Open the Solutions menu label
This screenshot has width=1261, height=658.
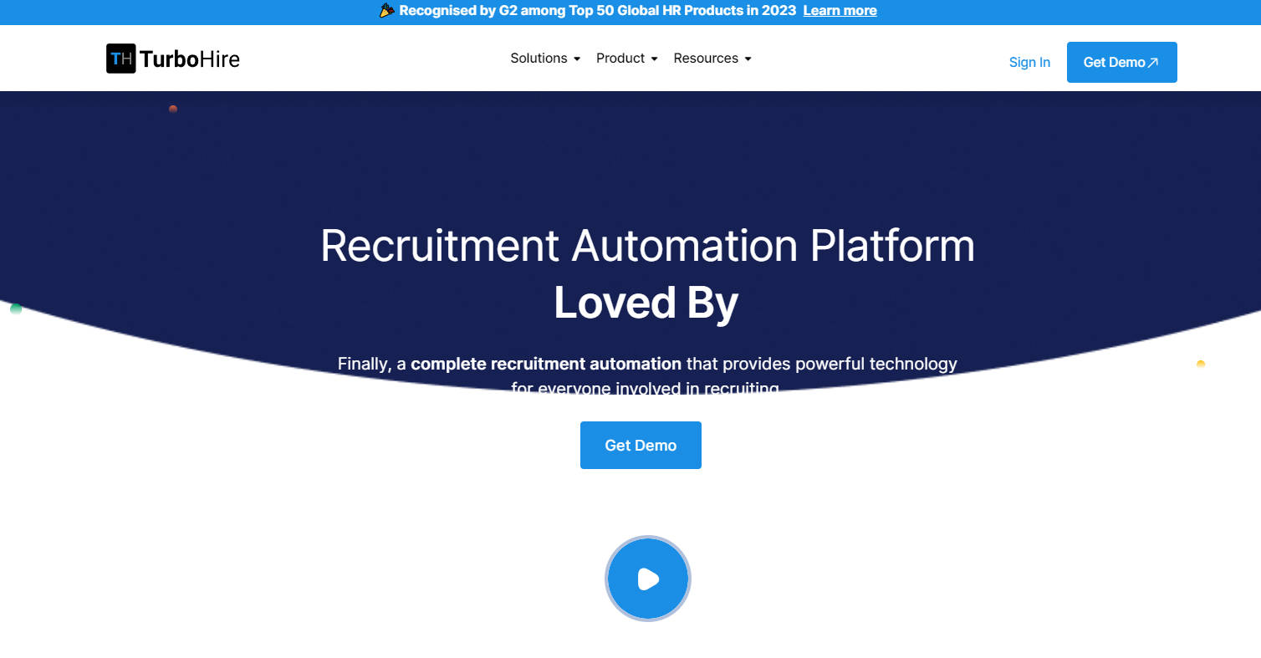[x=539, y=59]
